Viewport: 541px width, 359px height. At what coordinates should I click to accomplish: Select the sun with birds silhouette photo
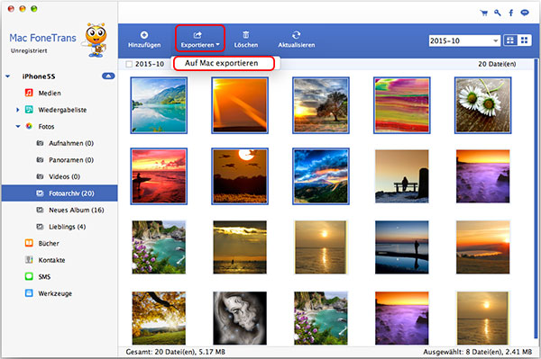tap(240, 176)
